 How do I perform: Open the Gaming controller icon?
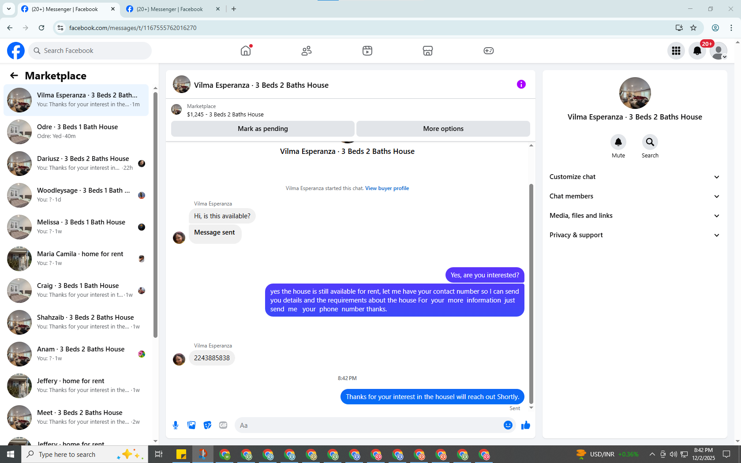(489, 51)
